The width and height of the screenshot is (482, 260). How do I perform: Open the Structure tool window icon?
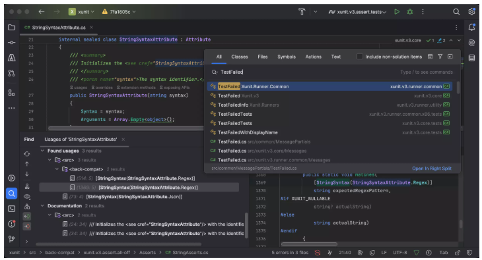(x=11, y=93)
